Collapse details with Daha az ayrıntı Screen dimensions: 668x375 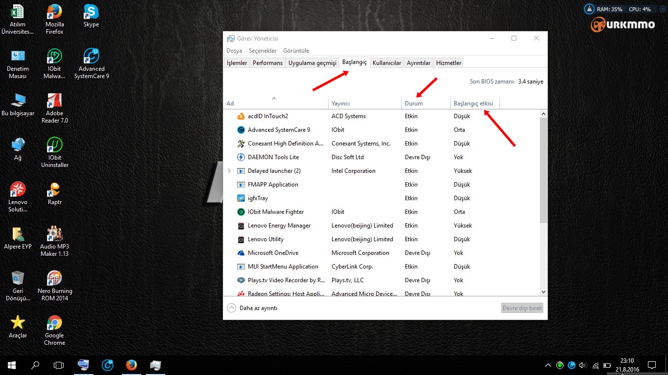(252, 308)
